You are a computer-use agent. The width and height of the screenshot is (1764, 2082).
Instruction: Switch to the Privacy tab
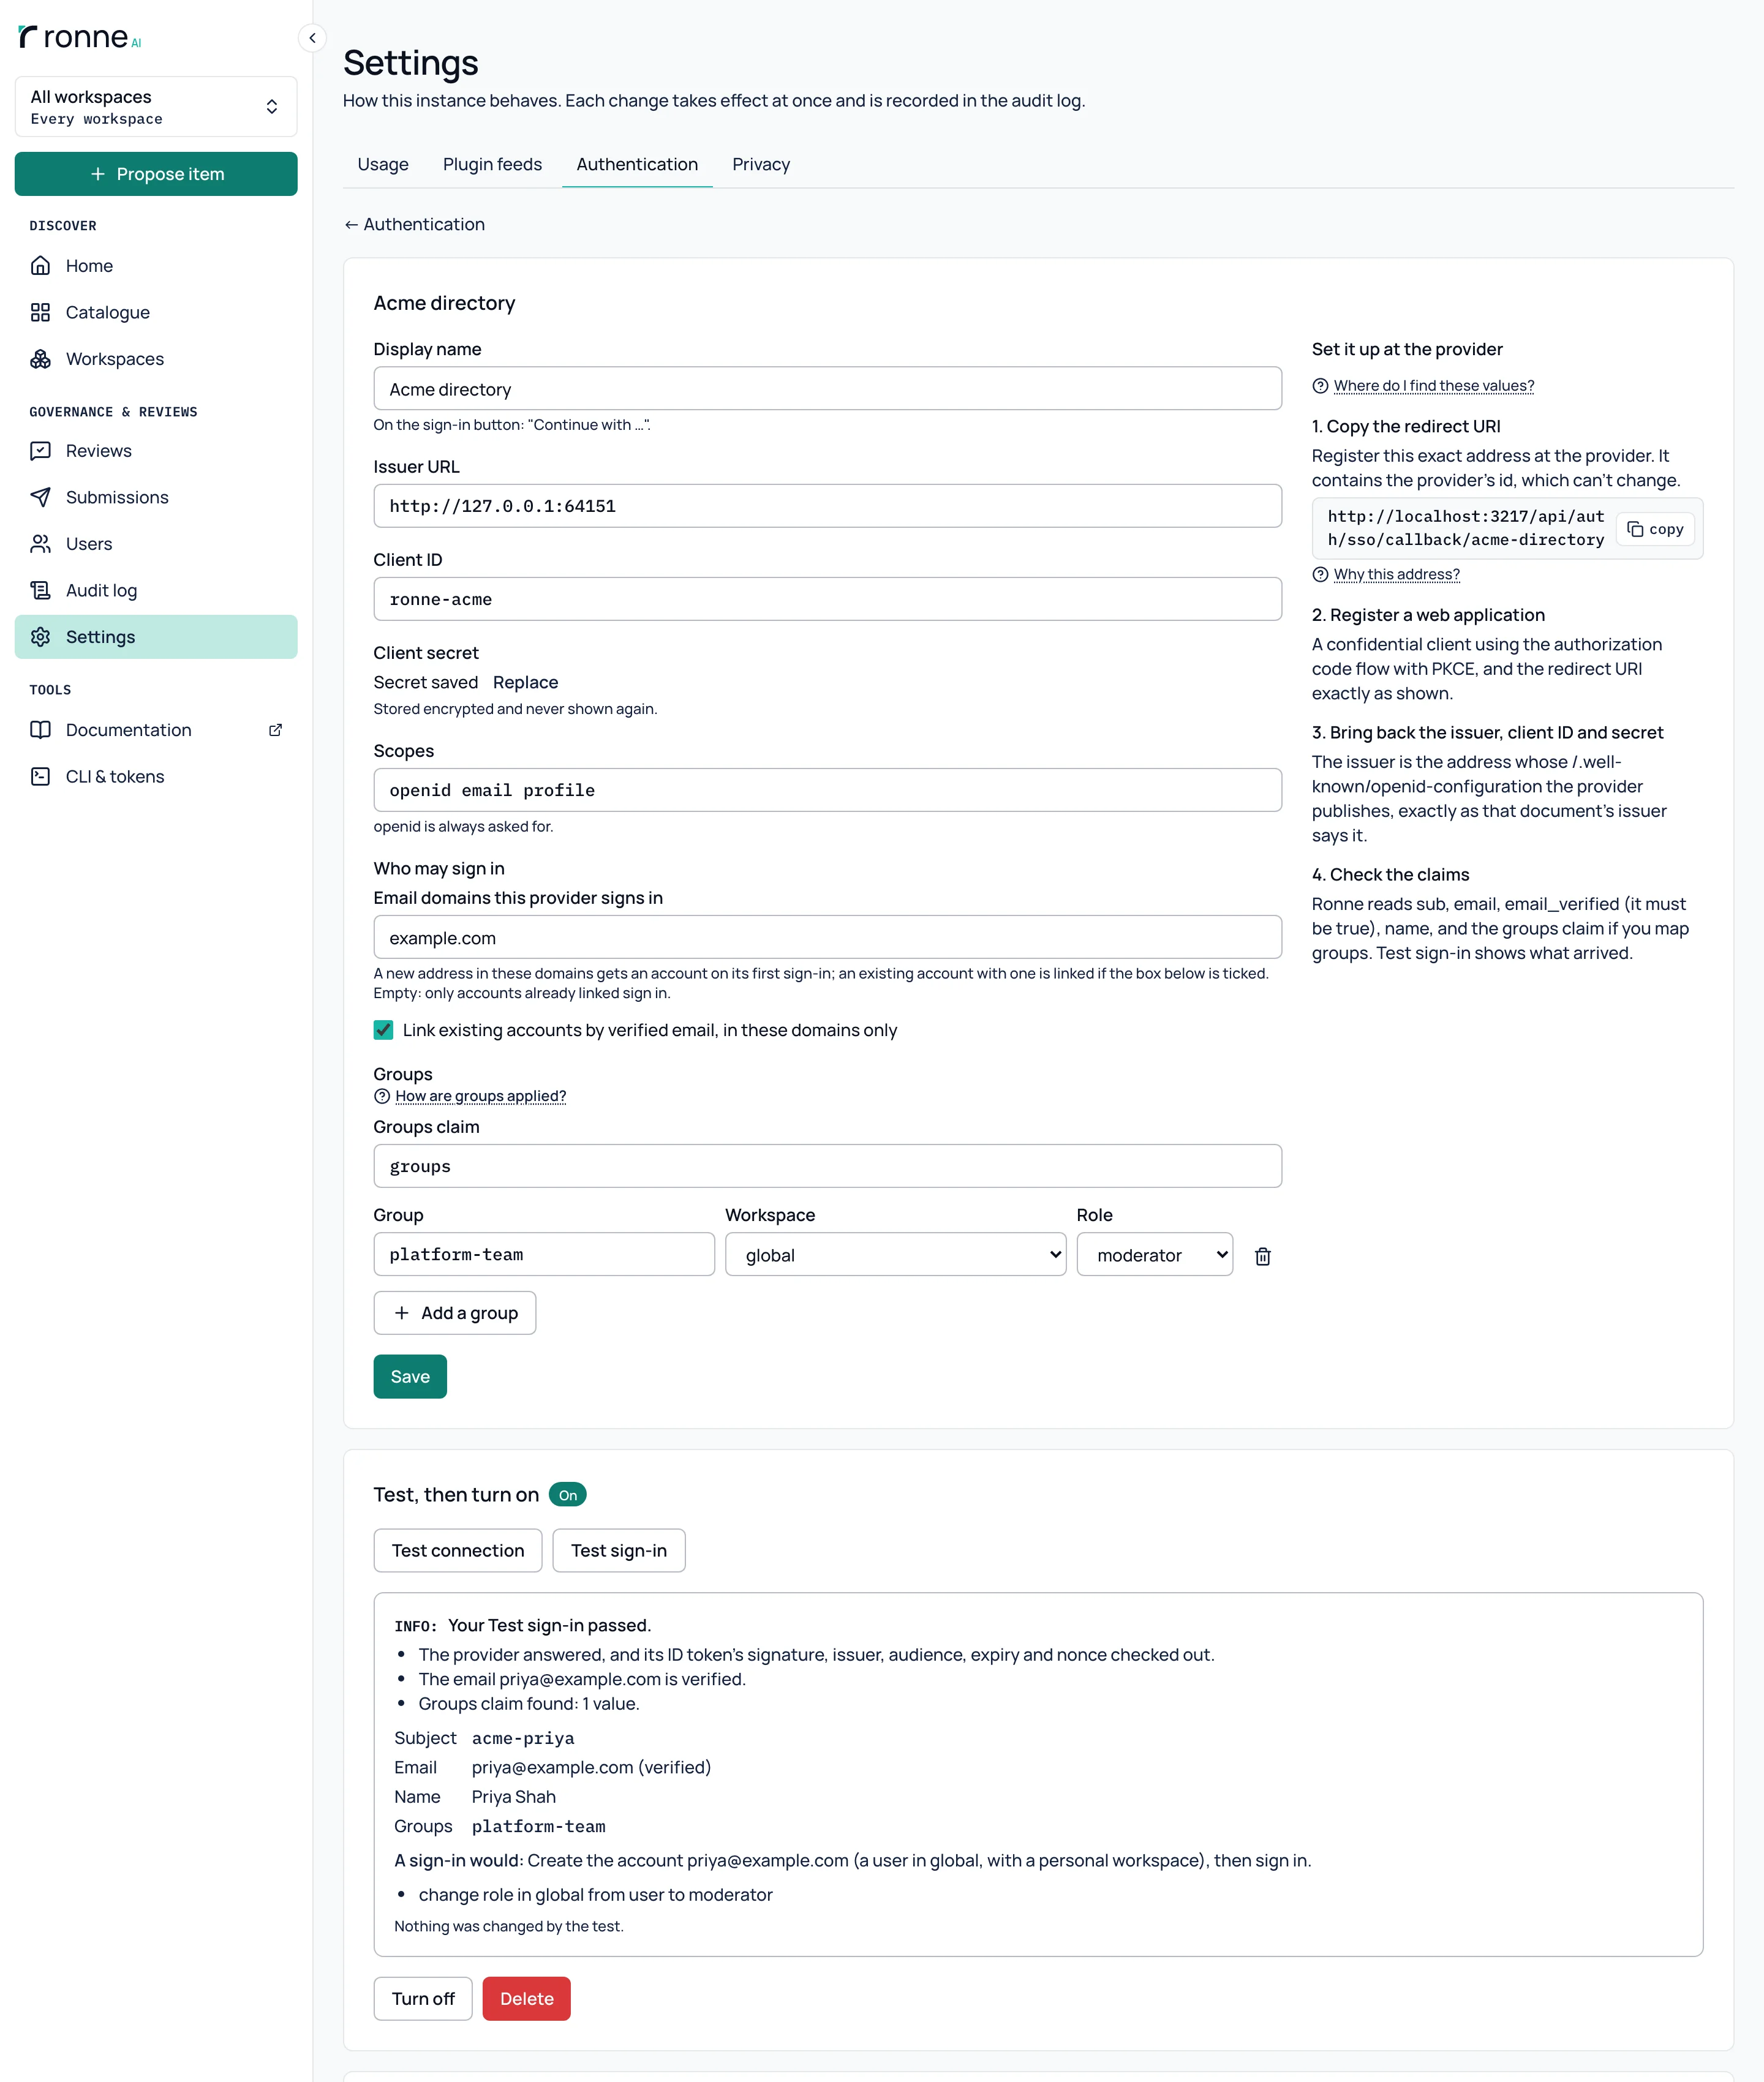click(761, 164)
